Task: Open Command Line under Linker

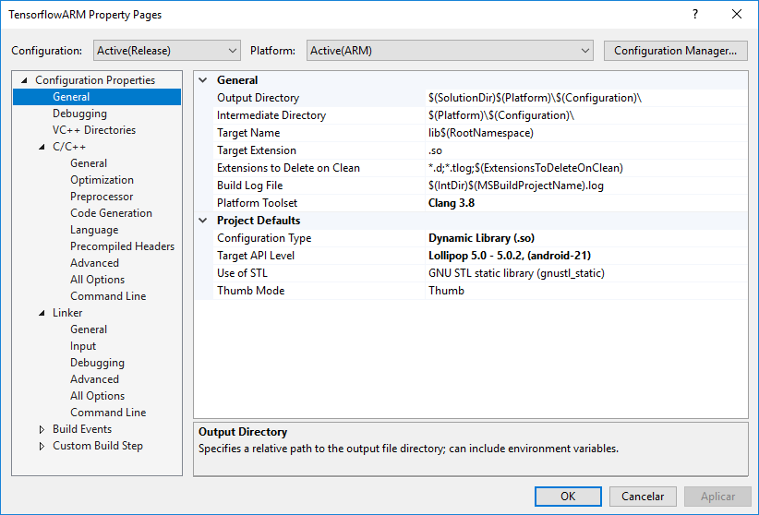Action: pyautogui.click(x=108, y=413)
